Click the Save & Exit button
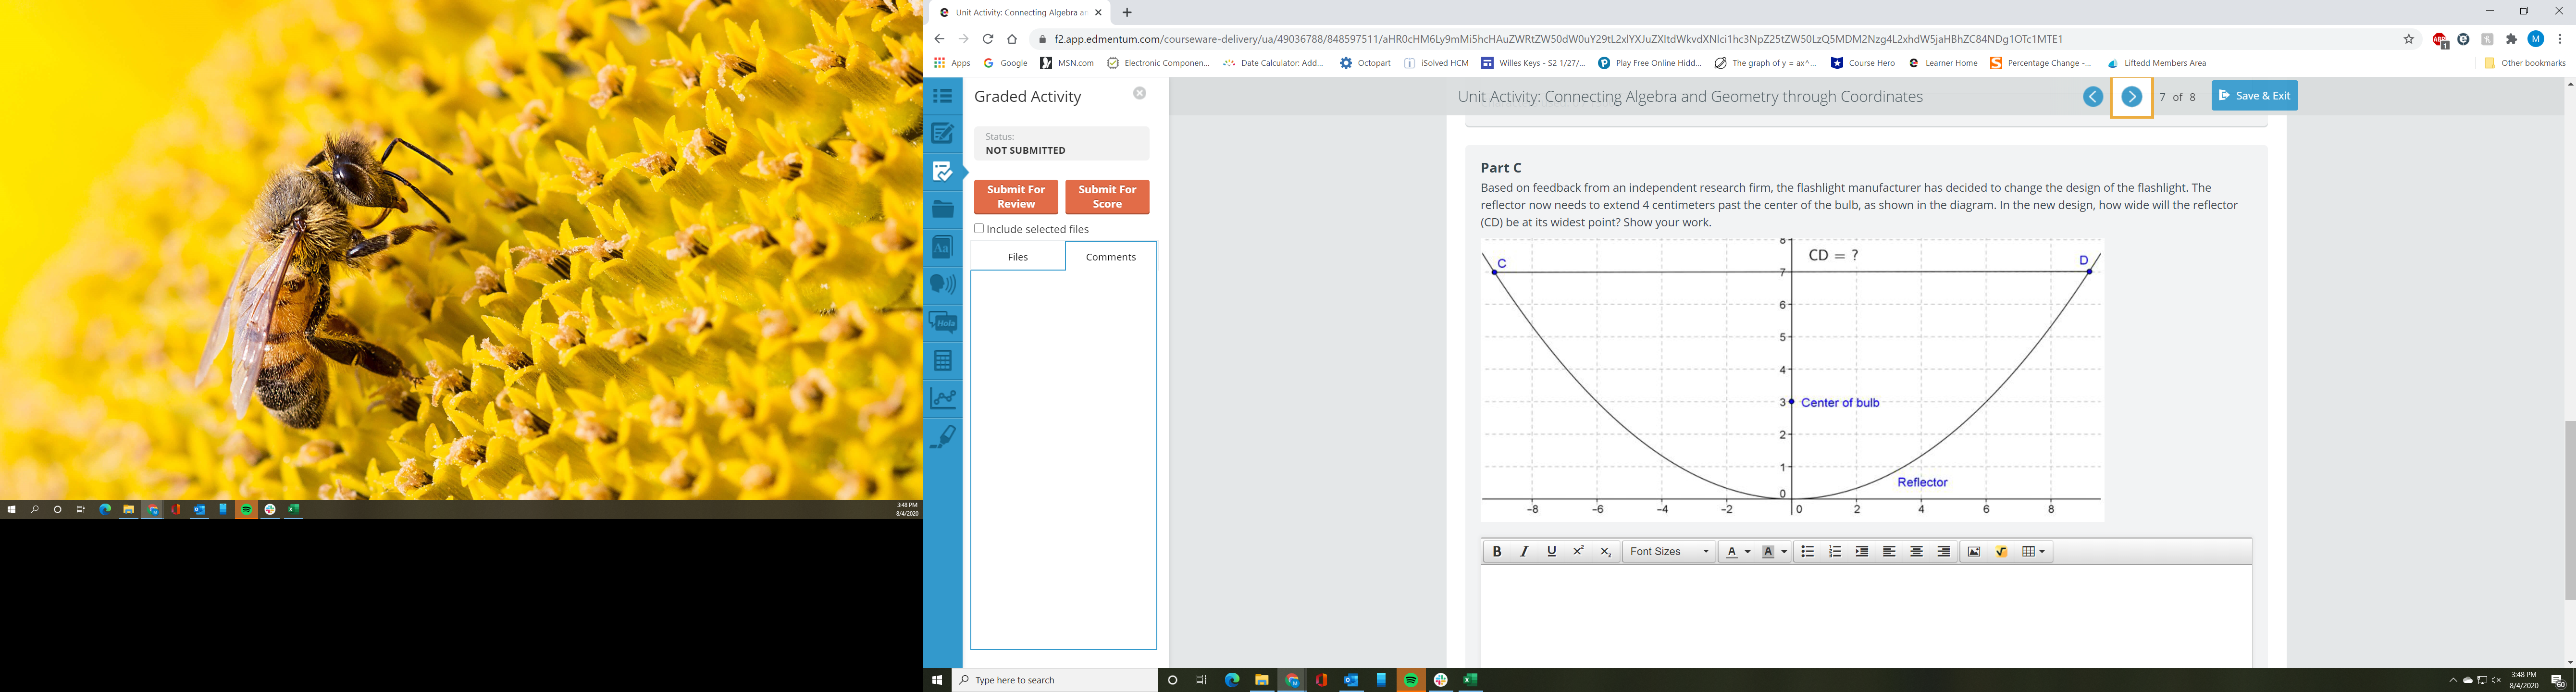Viewport: 2576px width, 692px height. pyautogui.click(x=2254, y=96)
